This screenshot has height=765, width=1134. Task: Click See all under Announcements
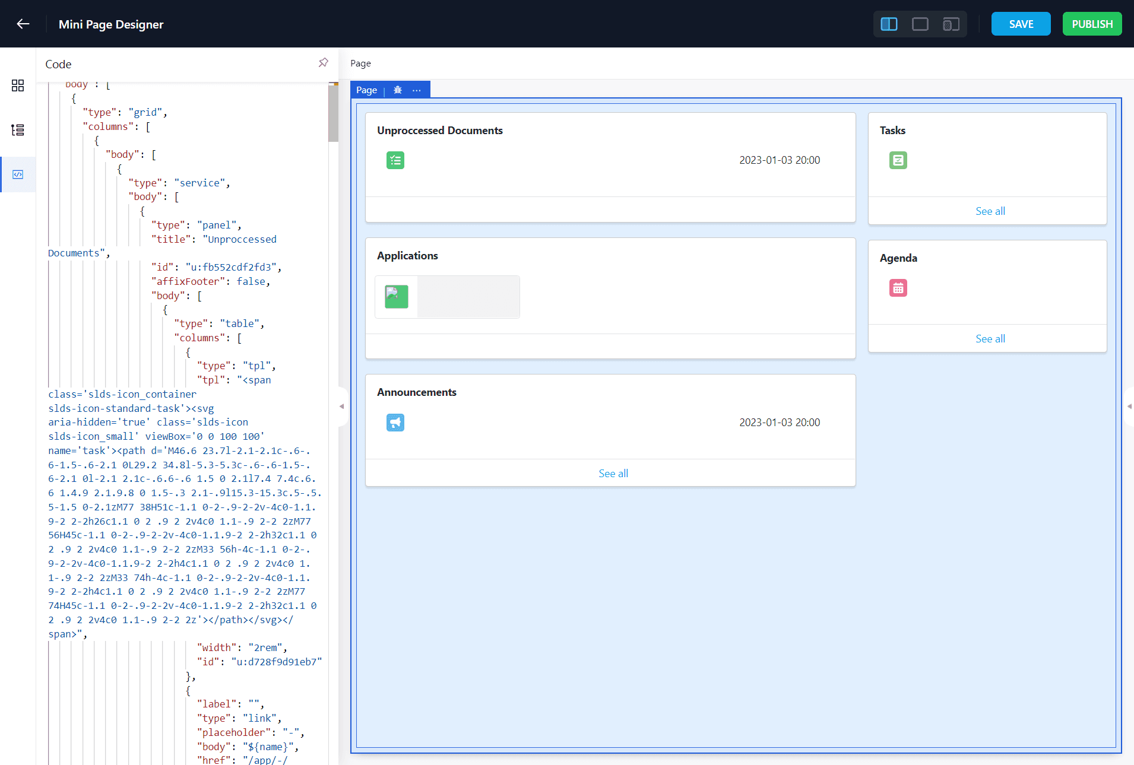[x=613, y=474]
